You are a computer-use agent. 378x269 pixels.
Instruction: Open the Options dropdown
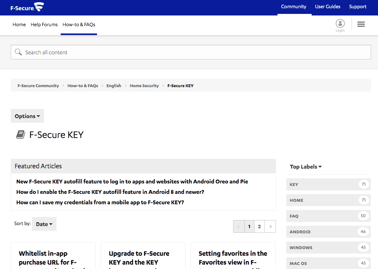click(x=27, y=116)
